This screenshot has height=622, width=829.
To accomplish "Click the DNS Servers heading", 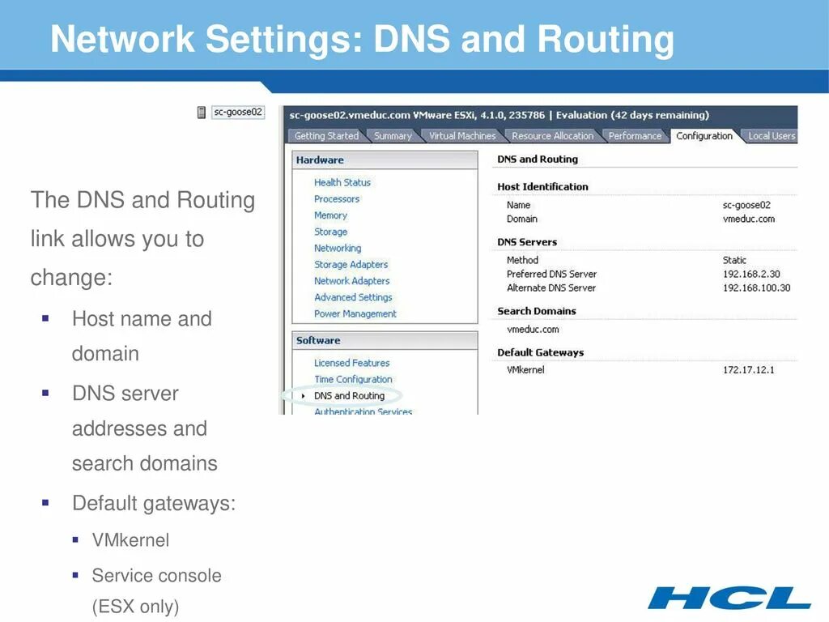I will (x=527, y=241).
